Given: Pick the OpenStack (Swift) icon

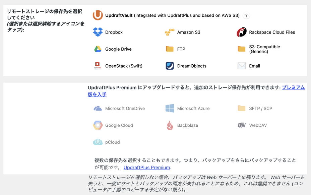Looking at the screenshot, I should [98, 66].
